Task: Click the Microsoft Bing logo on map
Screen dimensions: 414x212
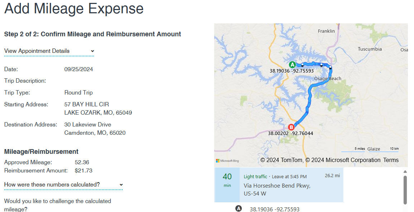Action: pyautogui.click(x=227, y=161)
